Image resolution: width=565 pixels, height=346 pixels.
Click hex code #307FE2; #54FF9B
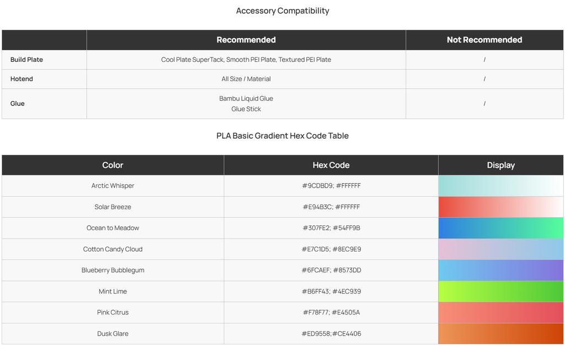[331, 228]
